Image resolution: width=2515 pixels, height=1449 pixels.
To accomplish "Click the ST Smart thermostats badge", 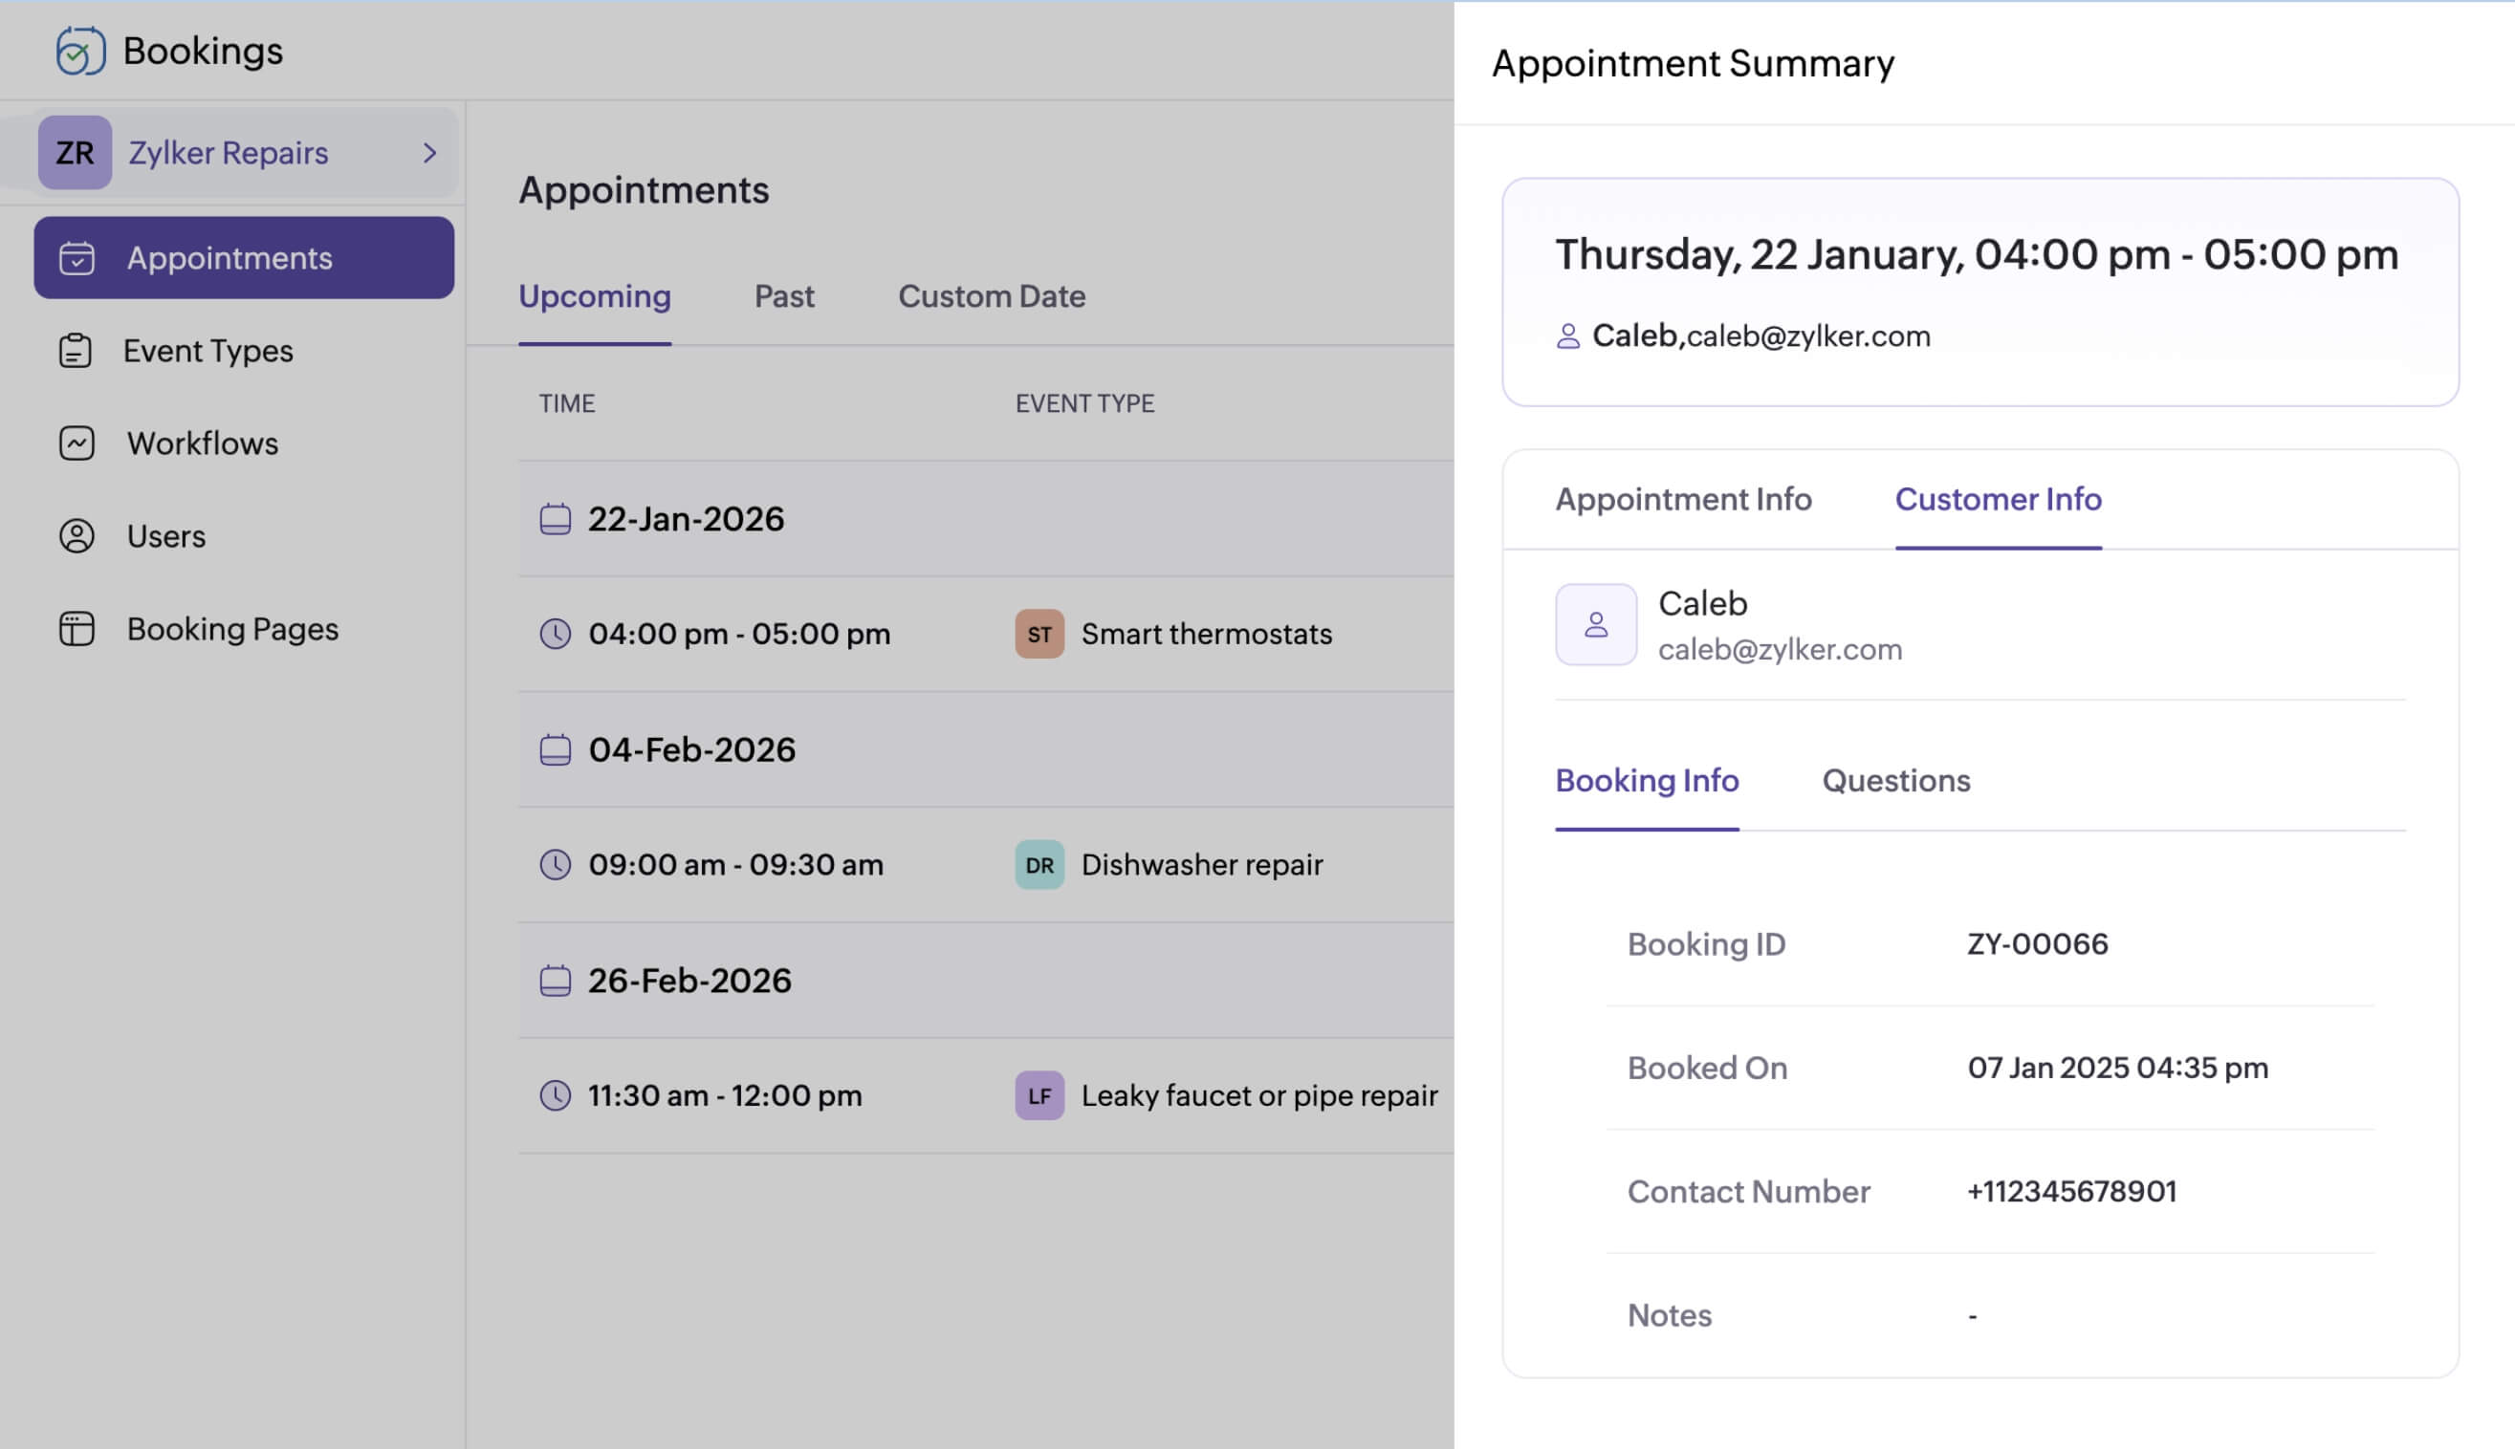I will coord(1039,634).
